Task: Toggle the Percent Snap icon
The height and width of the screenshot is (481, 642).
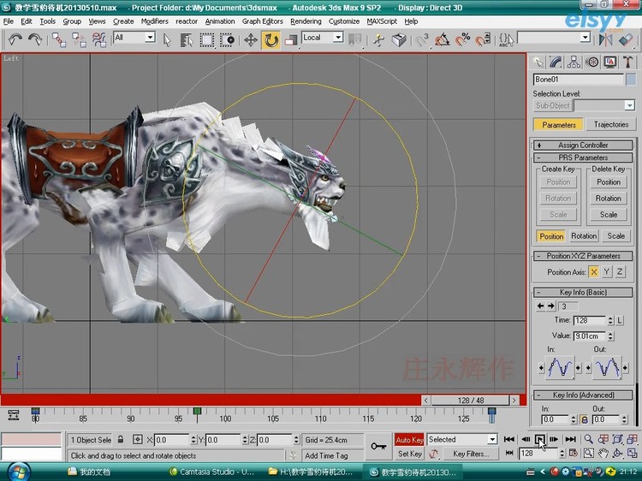Action: 462,40
